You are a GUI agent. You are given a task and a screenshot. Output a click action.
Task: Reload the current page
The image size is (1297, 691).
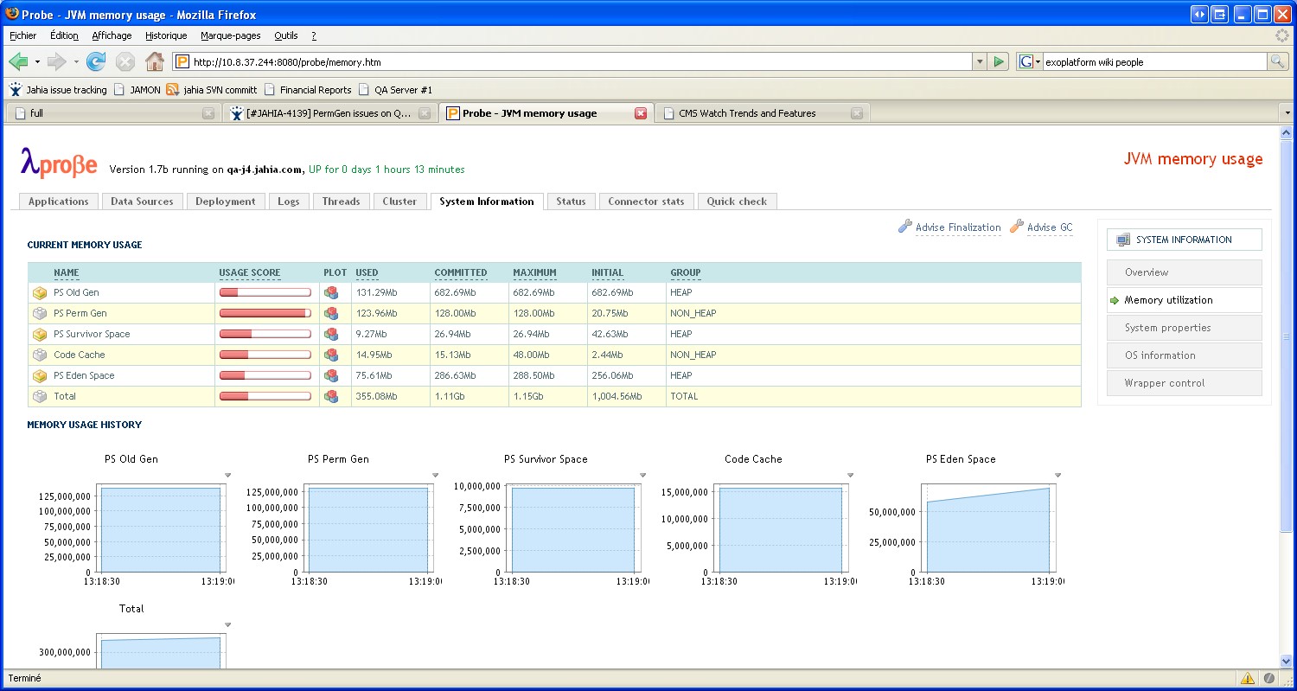pos(96,61)
